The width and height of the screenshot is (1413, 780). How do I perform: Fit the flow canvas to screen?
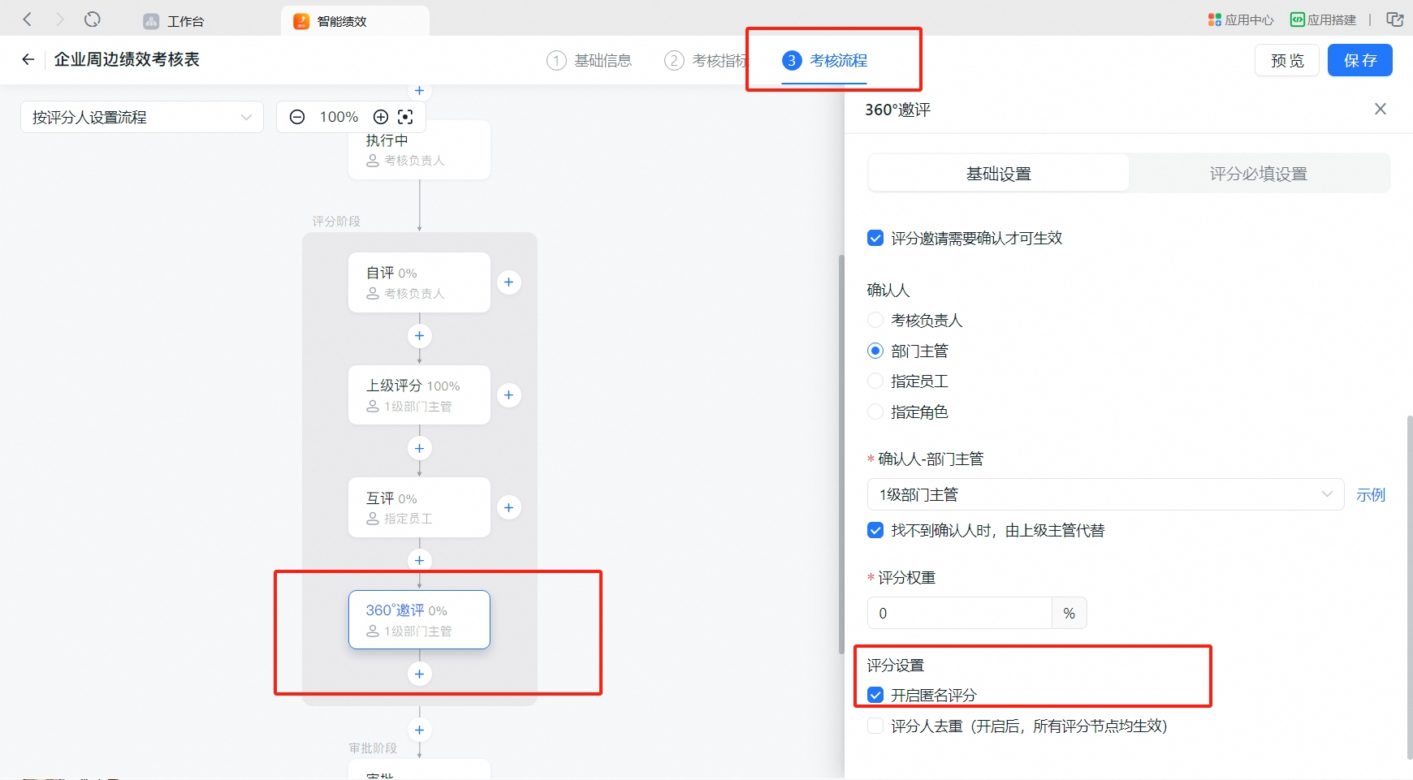[x=406, y=117]
